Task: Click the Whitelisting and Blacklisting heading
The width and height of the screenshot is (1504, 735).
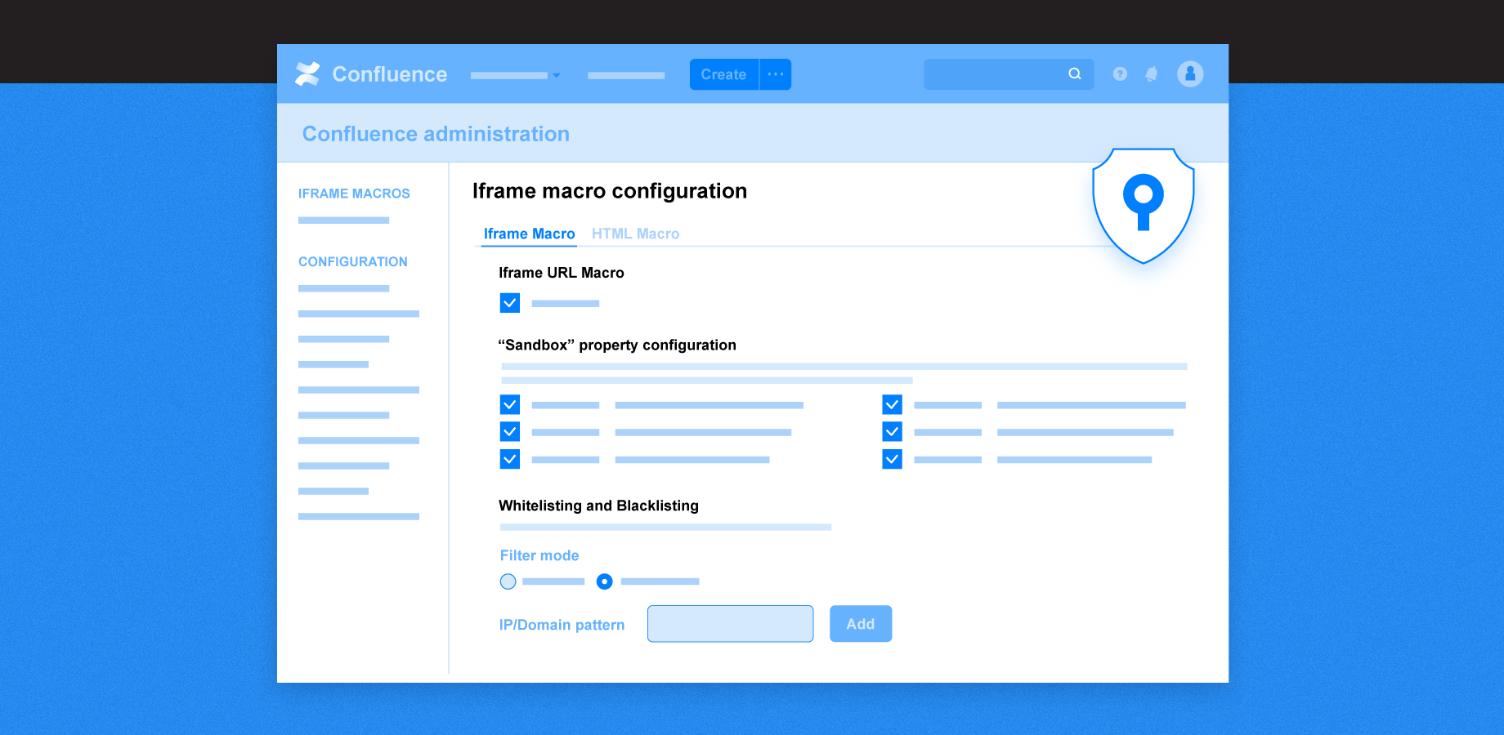Action: point(599,506)
